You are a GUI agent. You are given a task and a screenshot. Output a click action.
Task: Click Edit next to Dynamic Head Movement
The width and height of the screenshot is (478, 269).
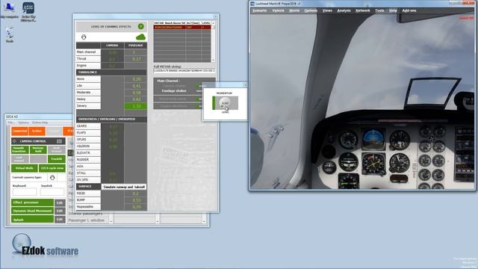point(60,211)
